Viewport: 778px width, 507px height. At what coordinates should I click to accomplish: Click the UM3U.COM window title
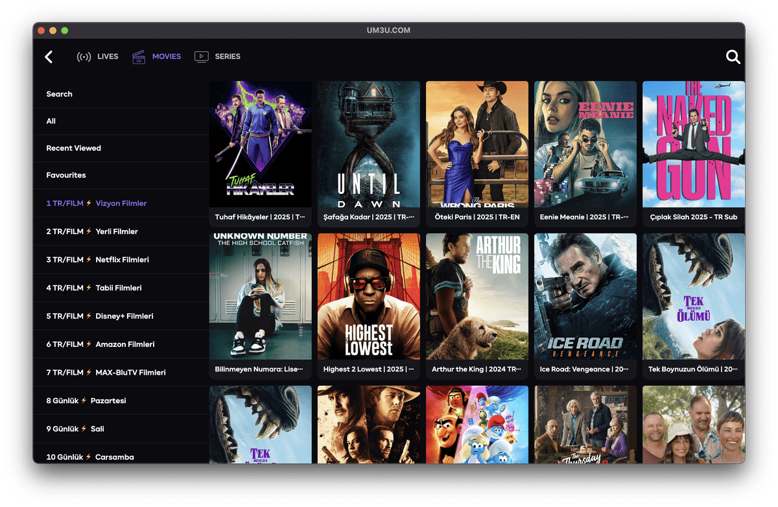tap(388, 30)
